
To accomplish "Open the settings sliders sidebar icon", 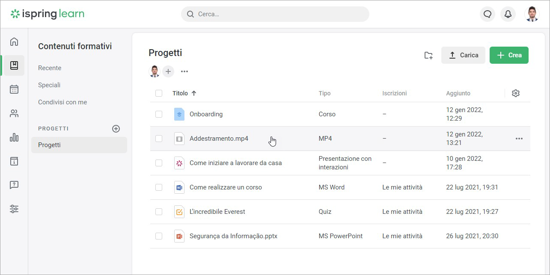I will click(14, 209).
